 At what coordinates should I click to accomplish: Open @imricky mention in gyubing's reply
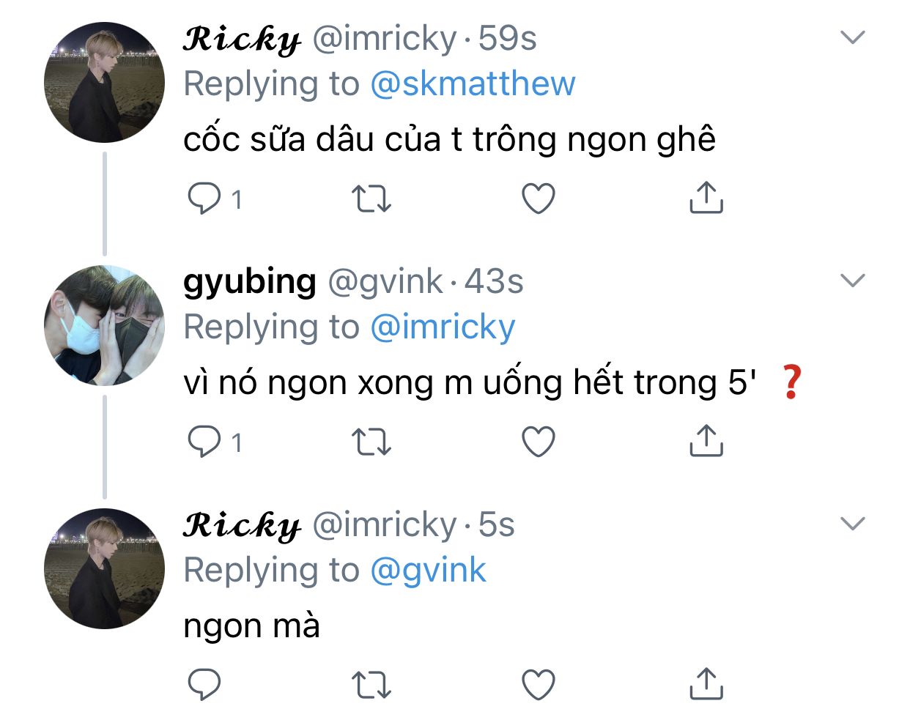coord(443,327)
